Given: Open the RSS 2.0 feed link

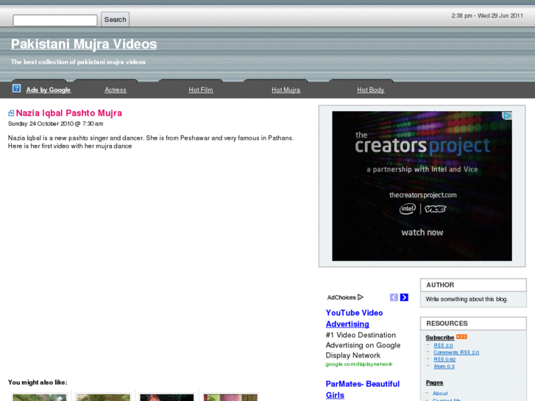Looking at the screenshot, I should coord(443,345).
